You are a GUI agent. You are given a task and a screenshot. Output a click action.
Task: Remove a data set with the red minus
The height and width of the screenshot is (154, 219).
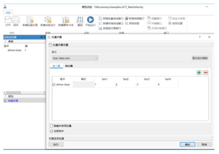(206, 72)
